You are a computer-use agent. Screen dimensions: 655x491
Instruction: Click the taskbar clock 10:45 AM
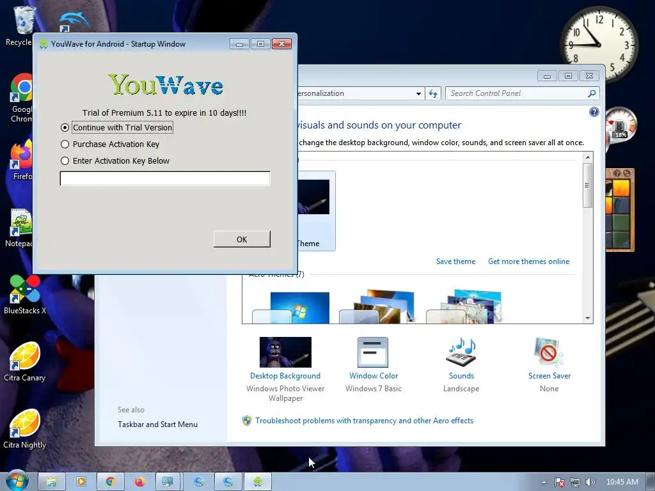pyautogui.click(x=622, y=482)
